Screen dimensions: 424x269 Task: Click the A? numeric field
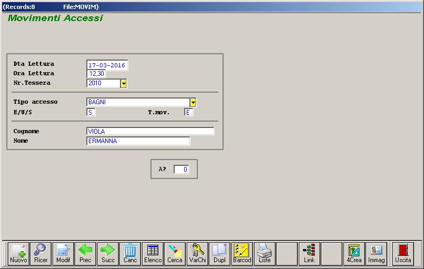tap(181, 170)
